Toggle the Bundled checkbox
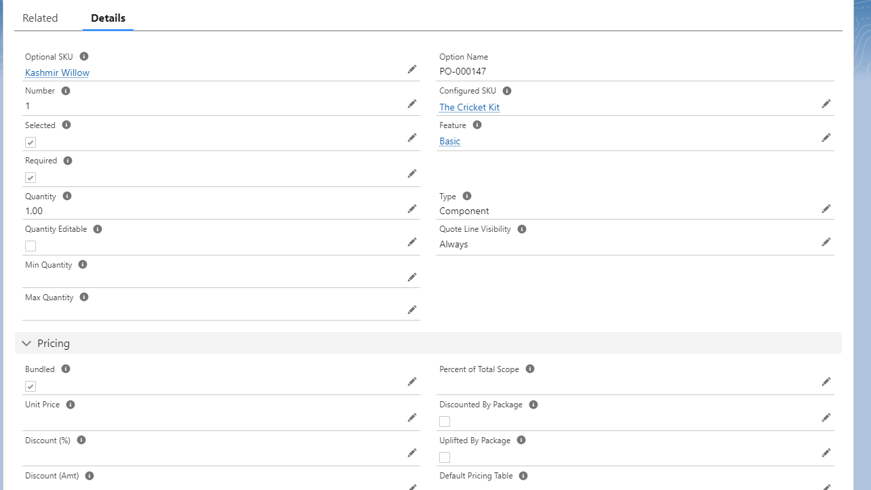 (x=31, y=386)
